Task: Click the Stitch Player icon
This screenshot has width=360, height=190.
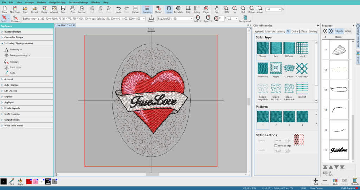Action: point(206,9)
